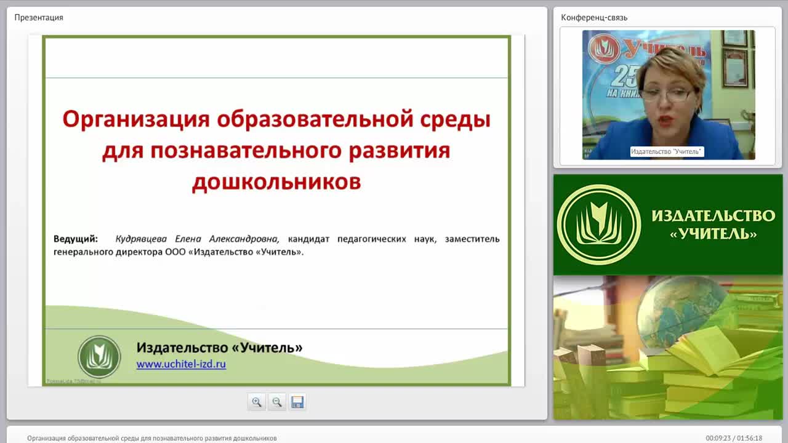The width and height of the screenshot is (788, 443).
Task: Click the books and globe picture
Action: [x=668, y=348]
